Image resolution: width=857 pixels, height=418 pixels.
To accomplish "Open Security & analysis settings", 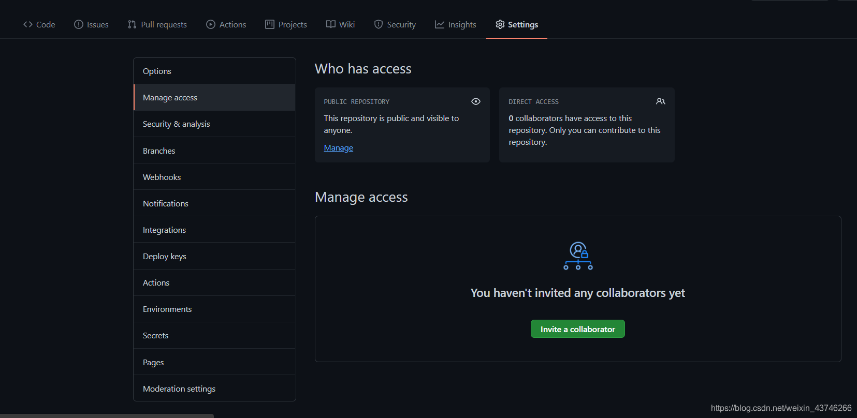I will pyautogui.click(x=214, y=124).
